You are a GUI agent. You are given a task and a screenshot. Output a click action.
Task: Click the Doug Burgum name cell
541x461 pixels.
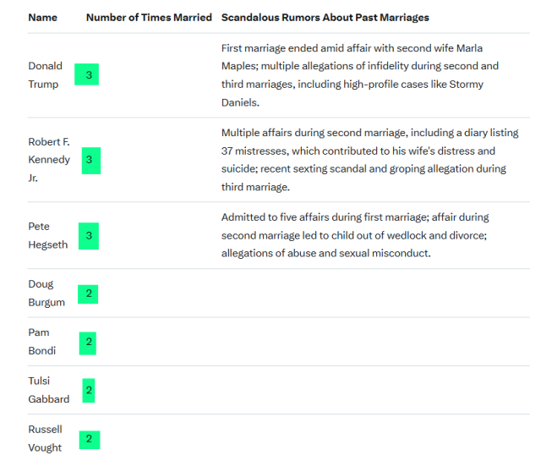46,293
